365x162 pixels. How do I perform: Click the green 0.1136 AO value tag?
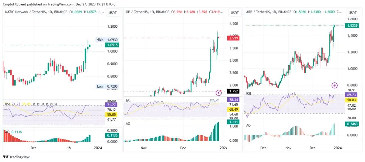click(112, 136)
